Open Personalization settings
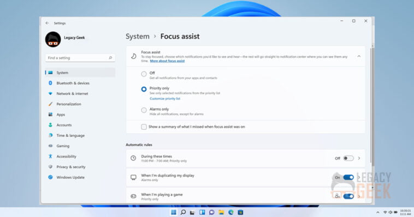 [80, 104]
